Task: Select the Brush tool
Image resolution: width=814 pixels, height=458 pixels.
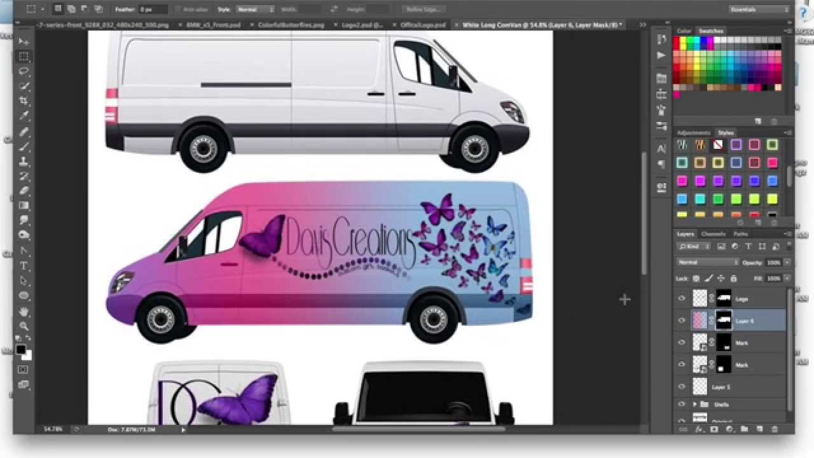Action: pos(24,146)
